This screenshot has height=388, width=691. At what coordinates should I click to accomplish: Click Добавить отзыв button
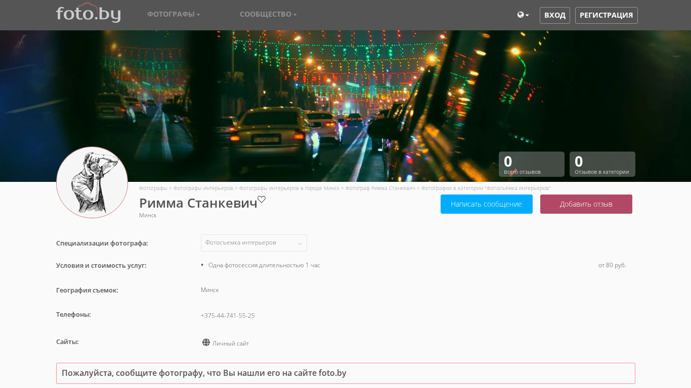tap(586, 204)
